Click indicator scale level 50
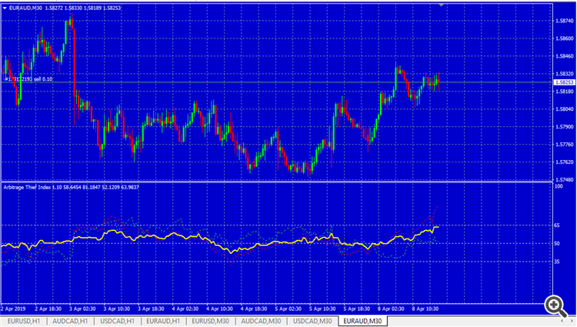 pyautogui.click(x=557, y=243)
